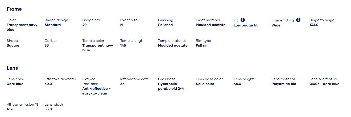This screenshot has height=117, width=351.
Task: Select the Moulded acetate front material value
Action: click(x=210, y=25)
